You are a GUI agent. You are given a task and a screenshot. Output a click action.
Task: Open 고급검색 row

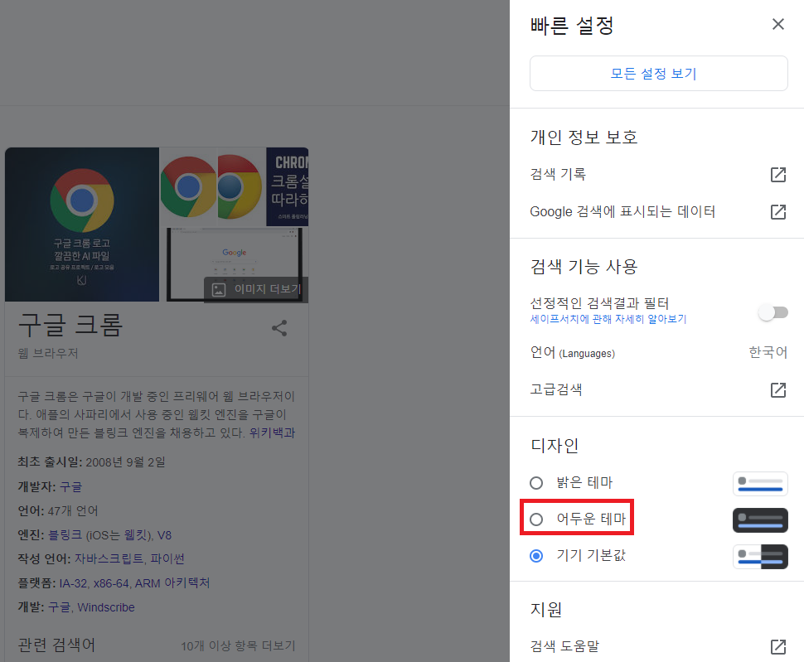(x=658, y=389)
